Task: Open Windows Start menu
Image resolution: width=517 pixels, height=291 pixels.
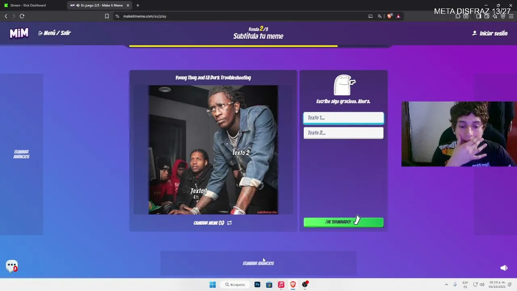Action: (212, 285)
